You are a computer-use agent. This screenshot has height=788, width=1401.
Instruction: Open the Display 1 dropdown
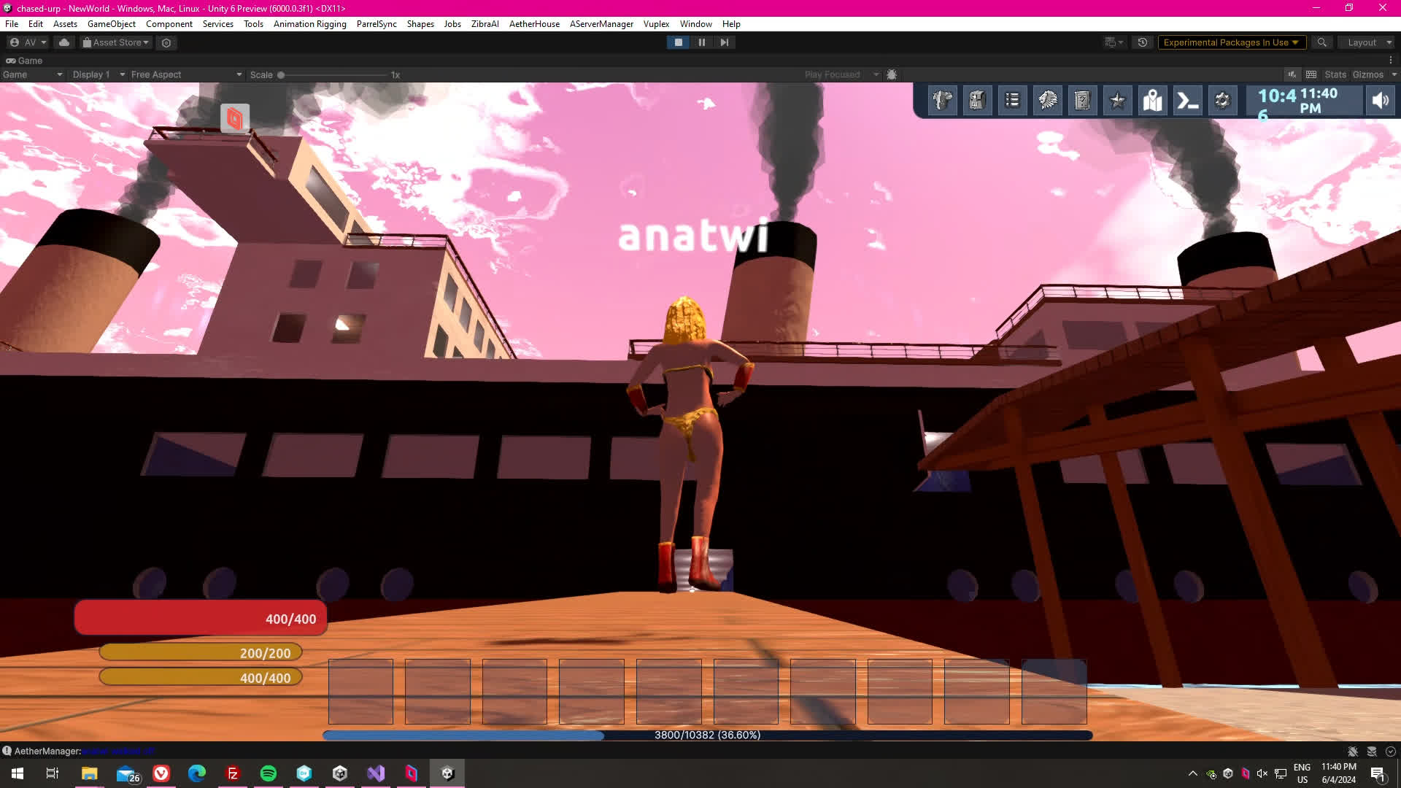[x=99, y=74]
